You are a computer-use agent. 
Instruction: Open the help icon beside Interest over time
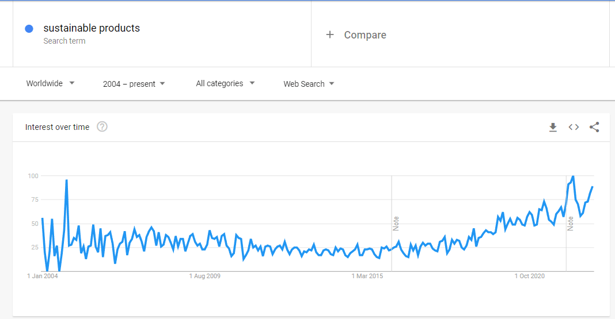102,127
